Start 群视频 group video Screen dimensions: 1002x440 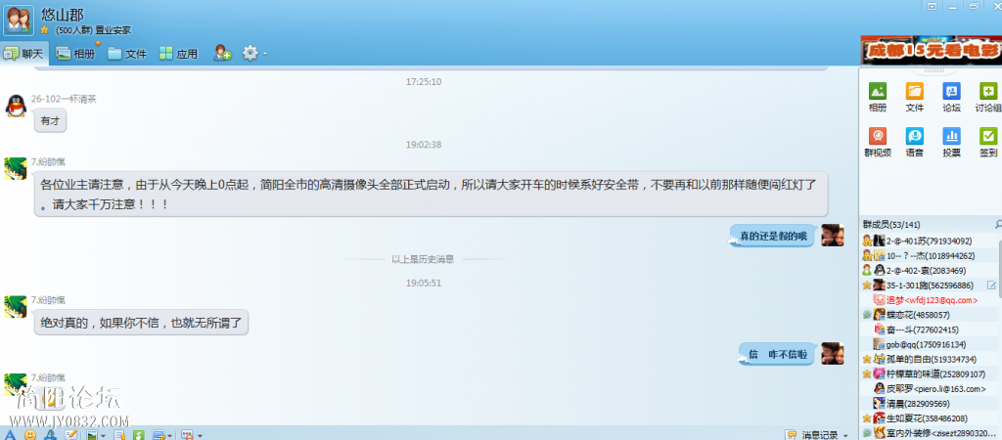tap(878, 136)
